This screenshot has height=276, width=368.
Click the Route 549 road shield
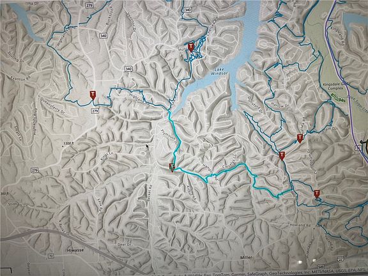[x=321, y=266]
